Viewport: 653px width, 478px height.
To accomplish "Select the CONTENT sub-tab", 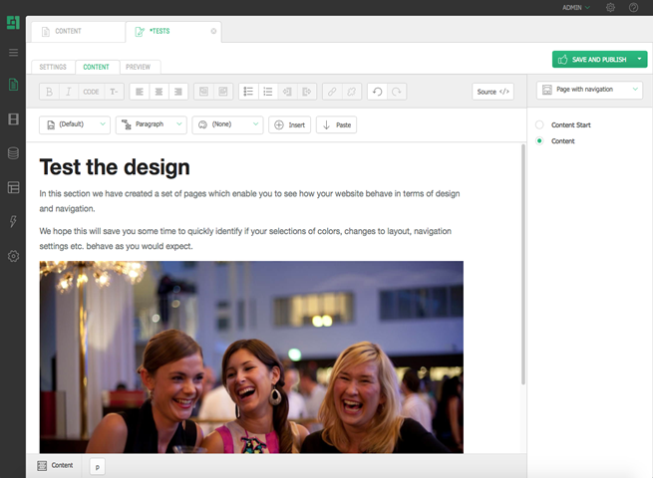I will [x=97, y=67].
